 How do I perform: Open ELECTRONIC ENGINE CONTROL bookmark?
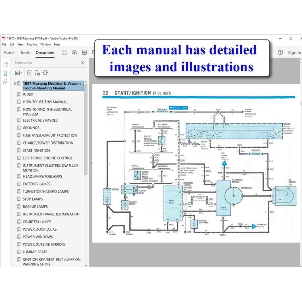click(48, 158)
